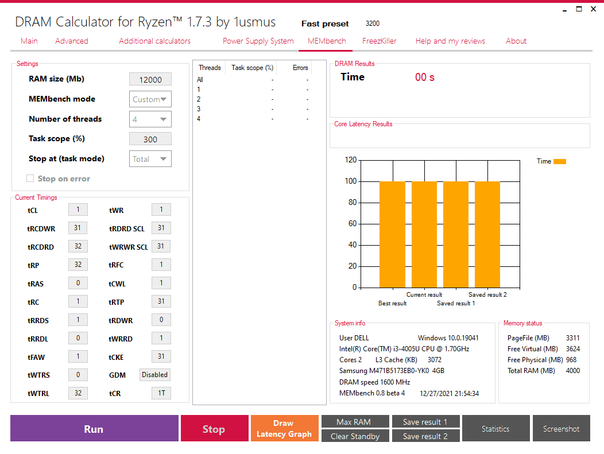The height and width of the screenshot is (454, 604).
Task: Select the All threads row
Action: (253, 80)
